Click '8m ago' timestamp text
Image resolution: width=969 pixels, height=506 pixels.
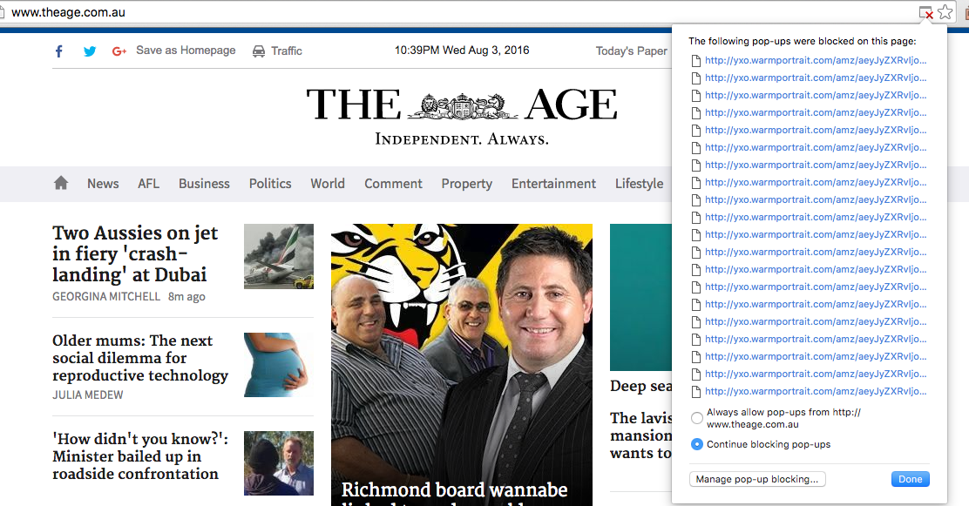pyautogui.click(x=186, y=297)
